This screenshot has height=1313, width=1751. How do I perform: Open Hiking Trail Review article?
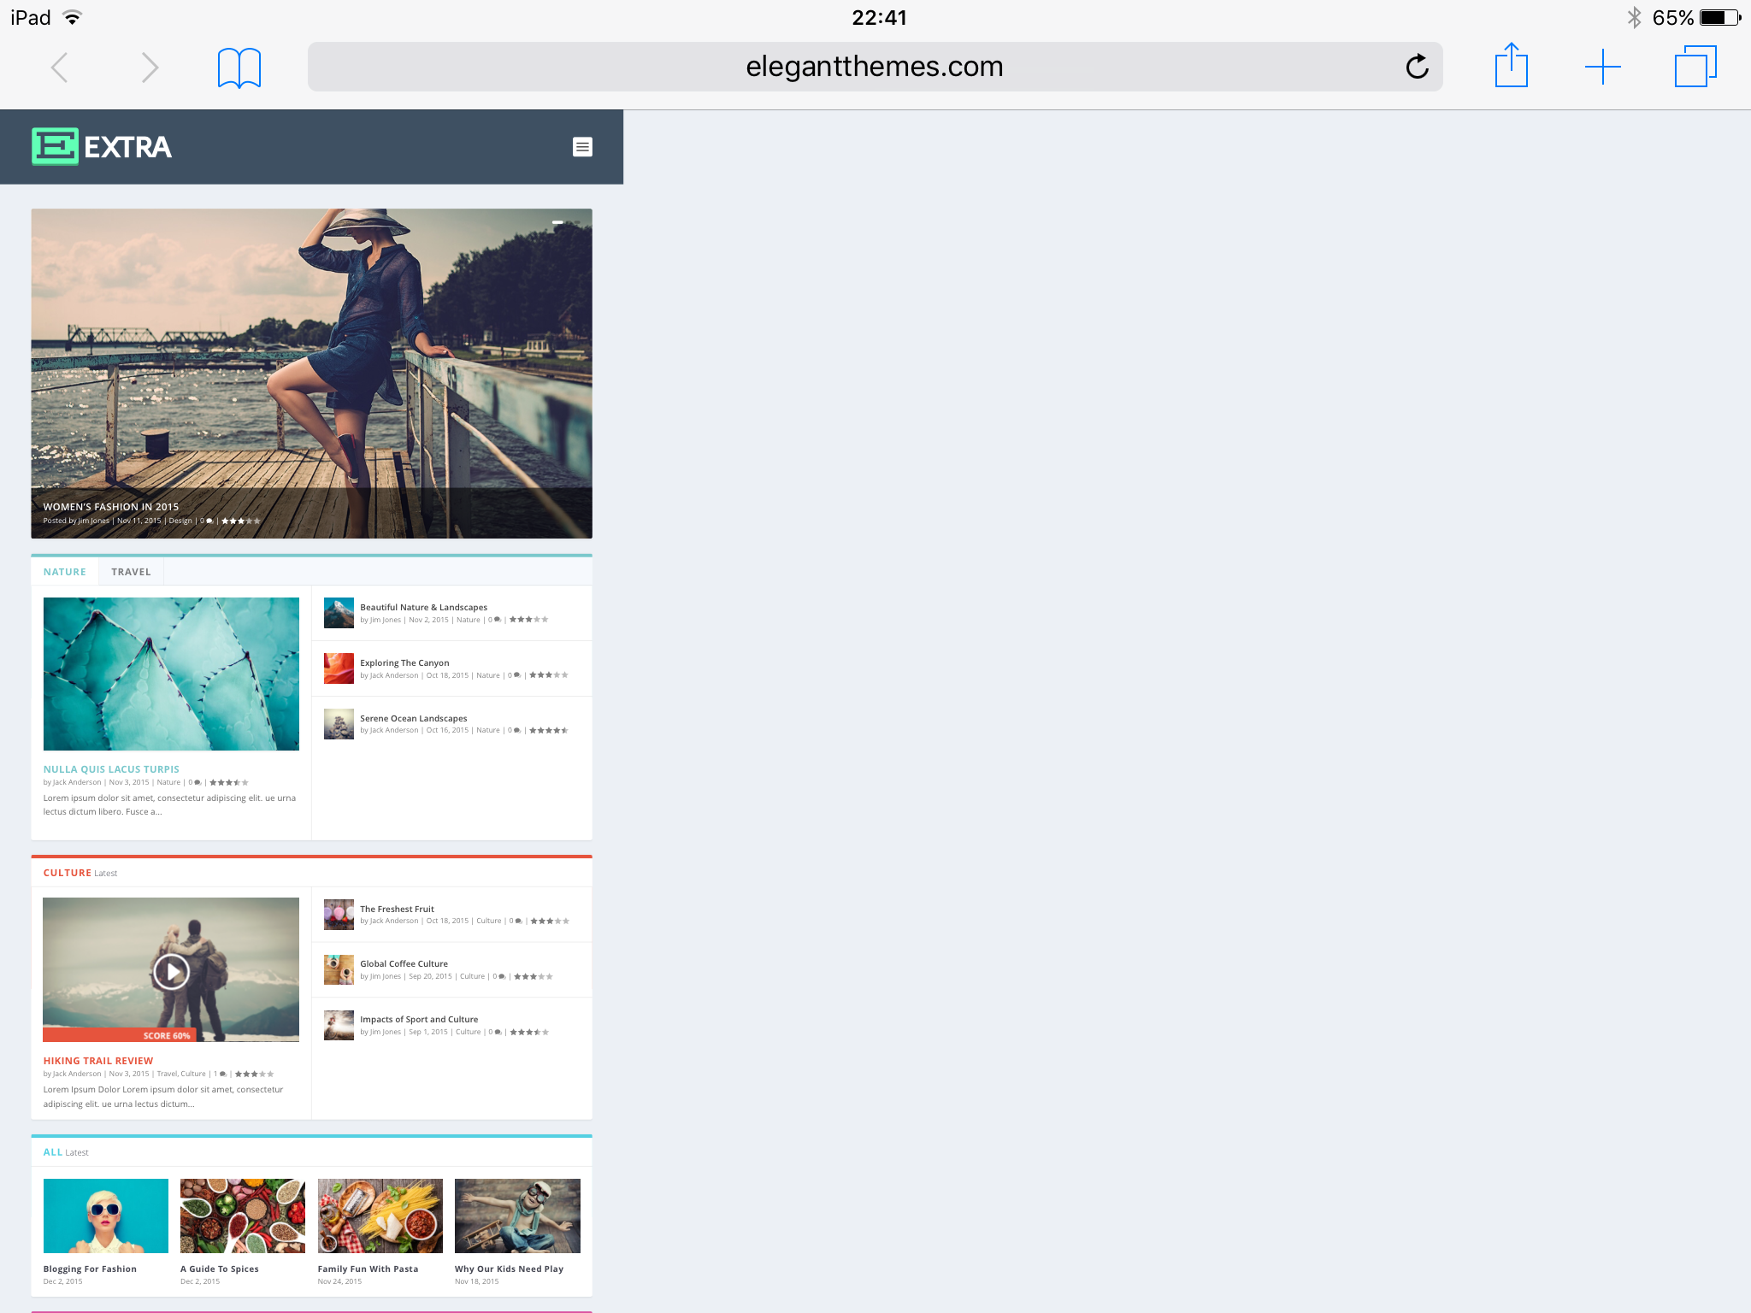(x=98, y=1061)
